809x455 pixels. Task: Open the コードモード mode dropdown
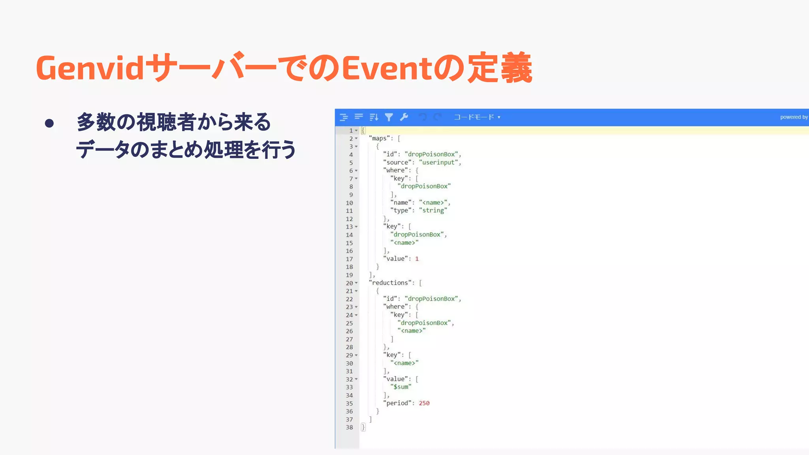[477, 117]
